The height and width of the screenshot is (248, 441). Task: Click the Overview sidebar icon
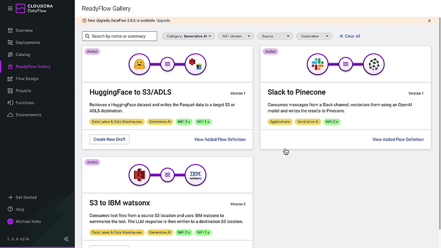click(10, 30)
